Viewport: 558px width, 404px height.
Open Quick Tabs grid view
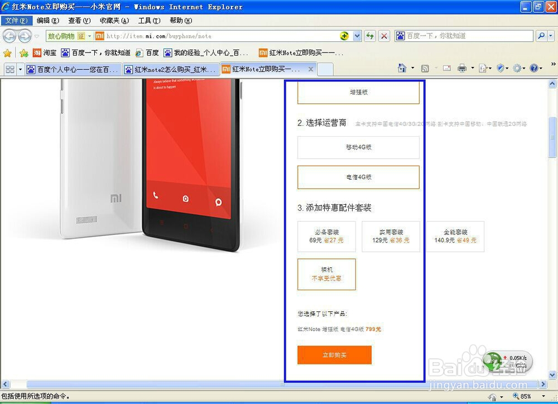pyautogui.click(x=10, y=69)
